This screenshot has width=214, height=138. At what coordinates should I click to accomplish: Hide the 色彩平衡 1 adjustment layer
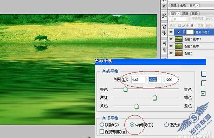coord(171,32)
